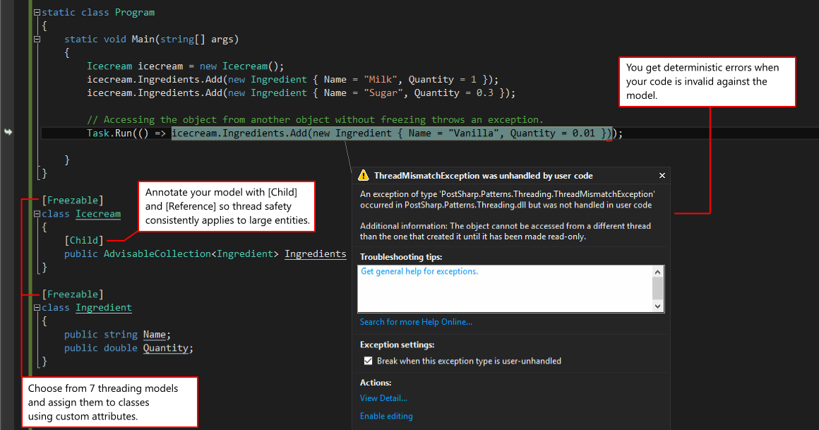Click 'Enable editing' action link
This screenshot has width=819, height=430.
[x=386, y=416]
